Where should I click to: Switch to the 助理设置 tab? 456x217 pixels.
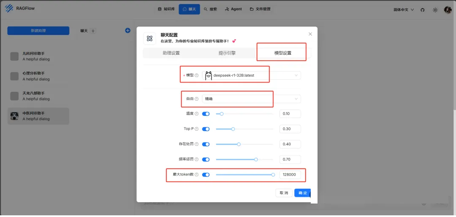171,53
